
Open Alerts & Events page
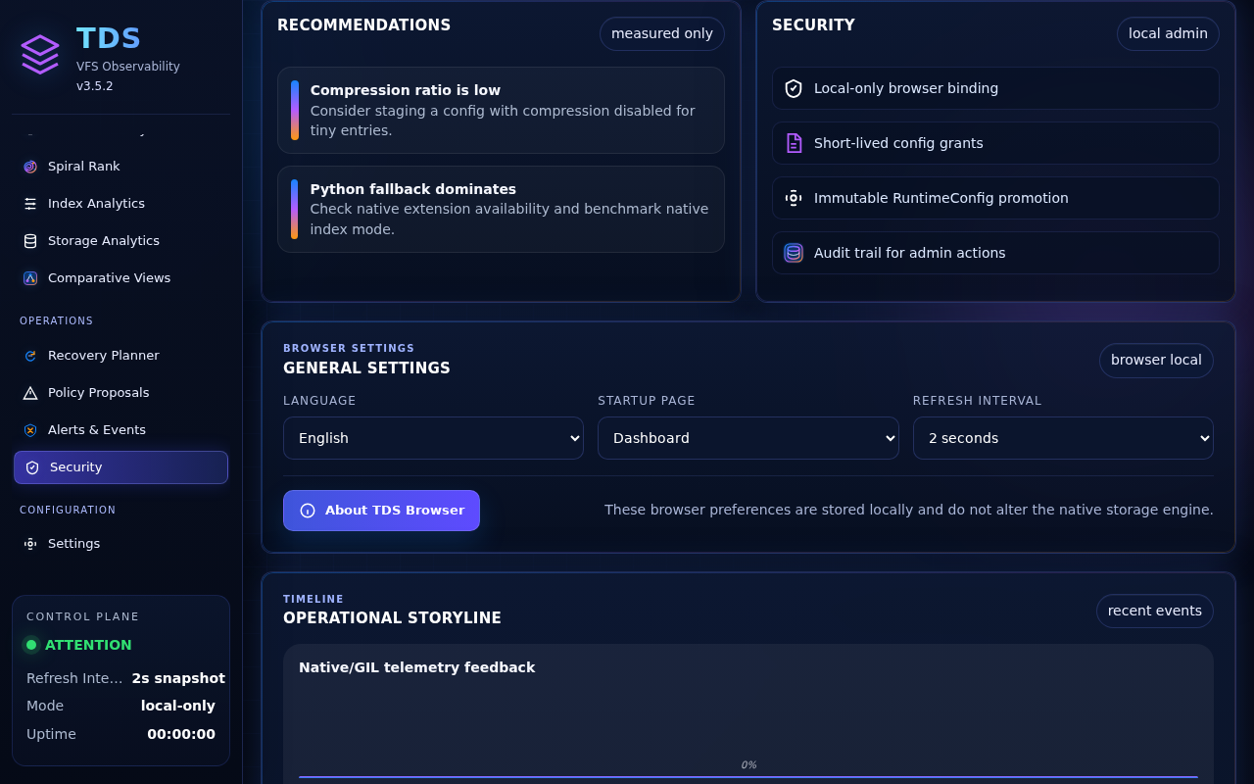(121, 430)
